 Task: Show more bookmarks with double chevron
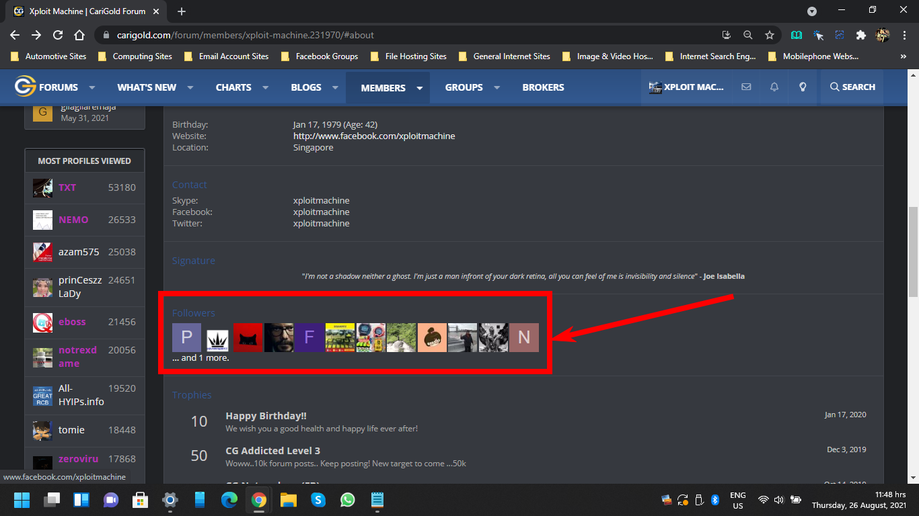904,56
